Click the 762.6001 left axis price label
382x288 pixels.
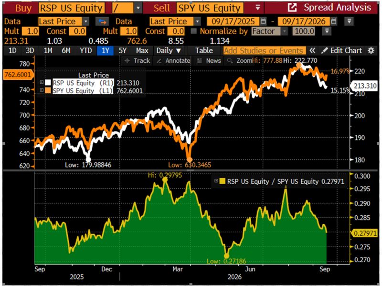18,74
